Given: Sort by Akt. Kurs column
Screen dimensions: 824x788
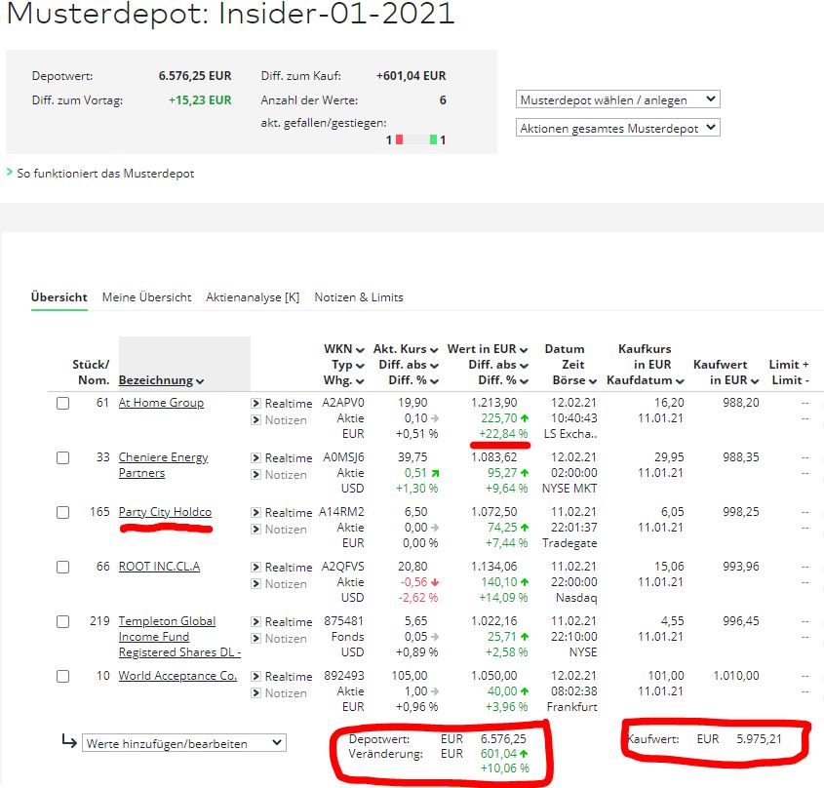Looking at the screenshot, I should [406, 349].
